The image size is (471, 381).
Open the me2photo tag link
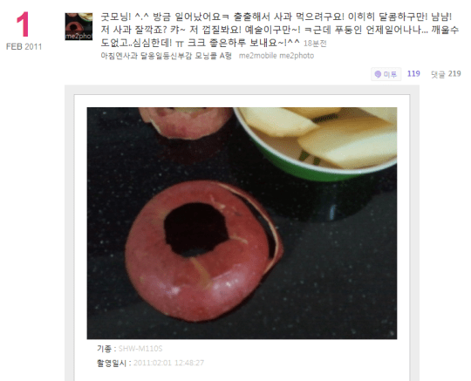pos(297,56)
